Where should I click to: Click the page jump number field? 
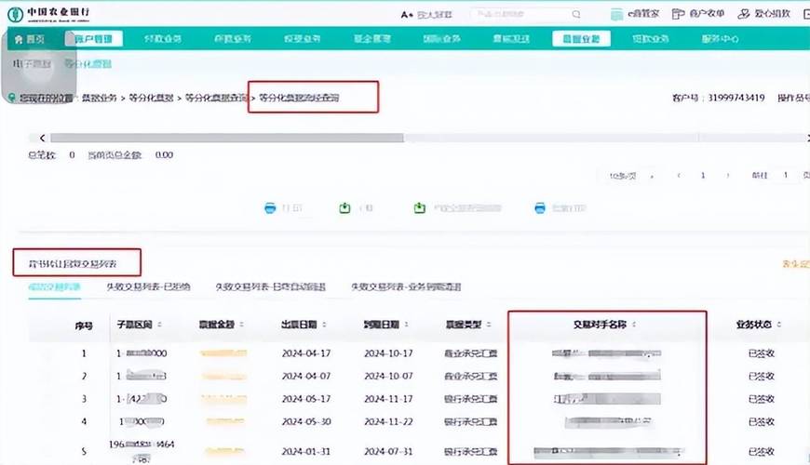click(785, 176)
